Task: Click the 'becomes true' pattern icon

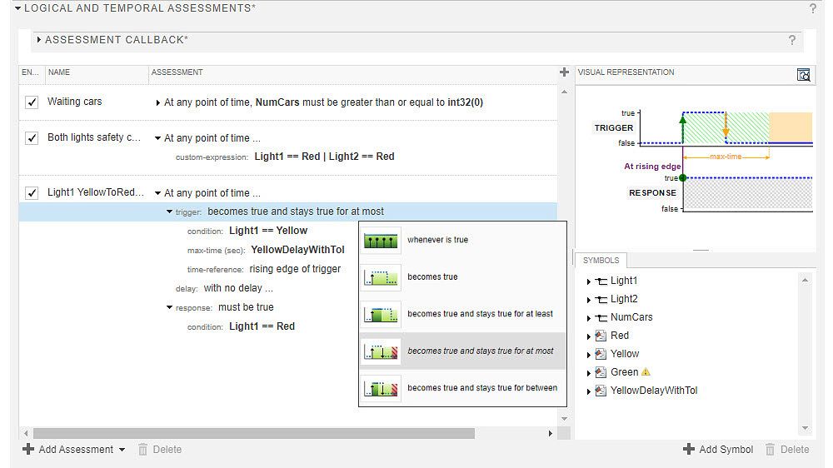Action: coord(382,277)
